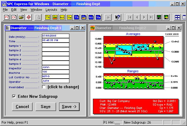Open the Layouts menu

51,10
